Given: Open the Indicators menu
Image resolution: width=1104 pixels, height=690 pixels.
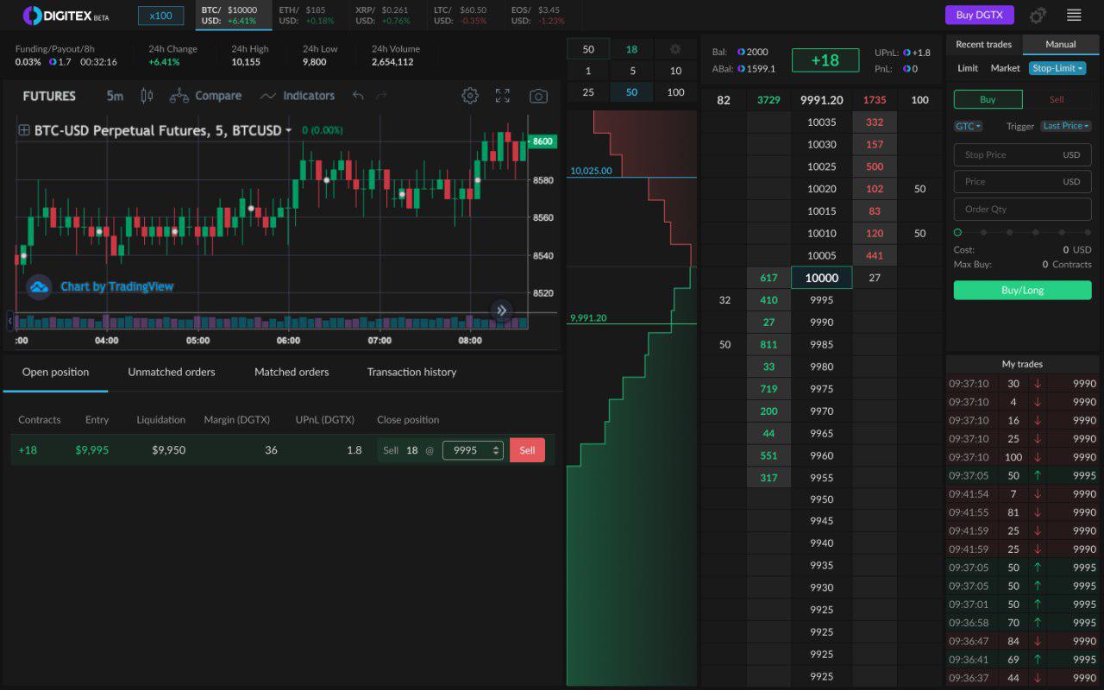Looking at the screenshot, I should point(297,96).
